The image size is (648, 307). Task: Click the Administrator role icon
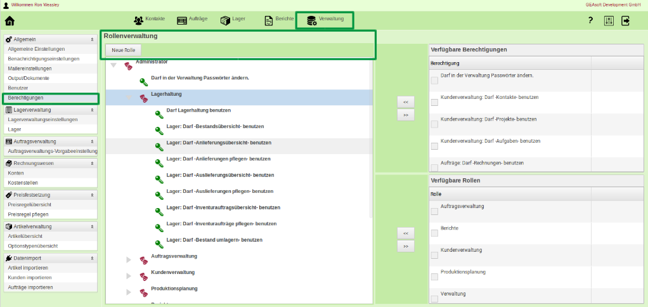pyautogui.click(x=128, y=65)
